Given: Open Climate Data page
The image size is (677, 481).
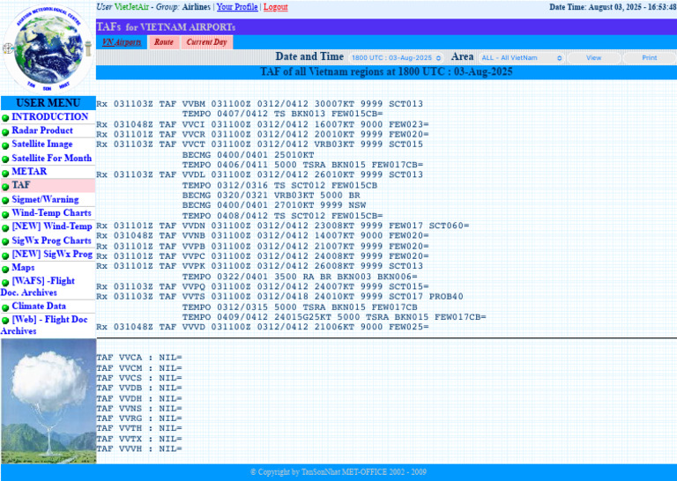Looking at the screenshot, I should [x=39, y=306].
